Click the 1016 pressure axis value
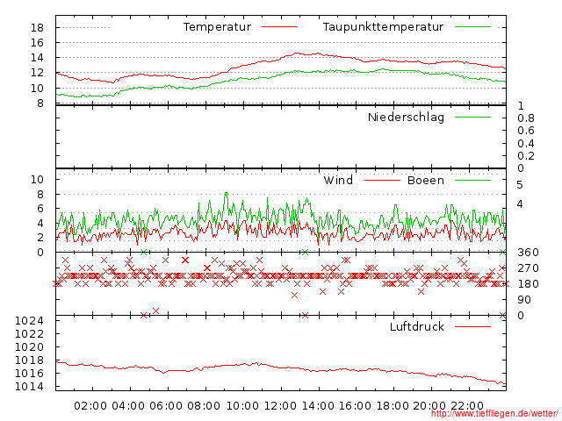The image size is (562, 421). coord(29,374)
